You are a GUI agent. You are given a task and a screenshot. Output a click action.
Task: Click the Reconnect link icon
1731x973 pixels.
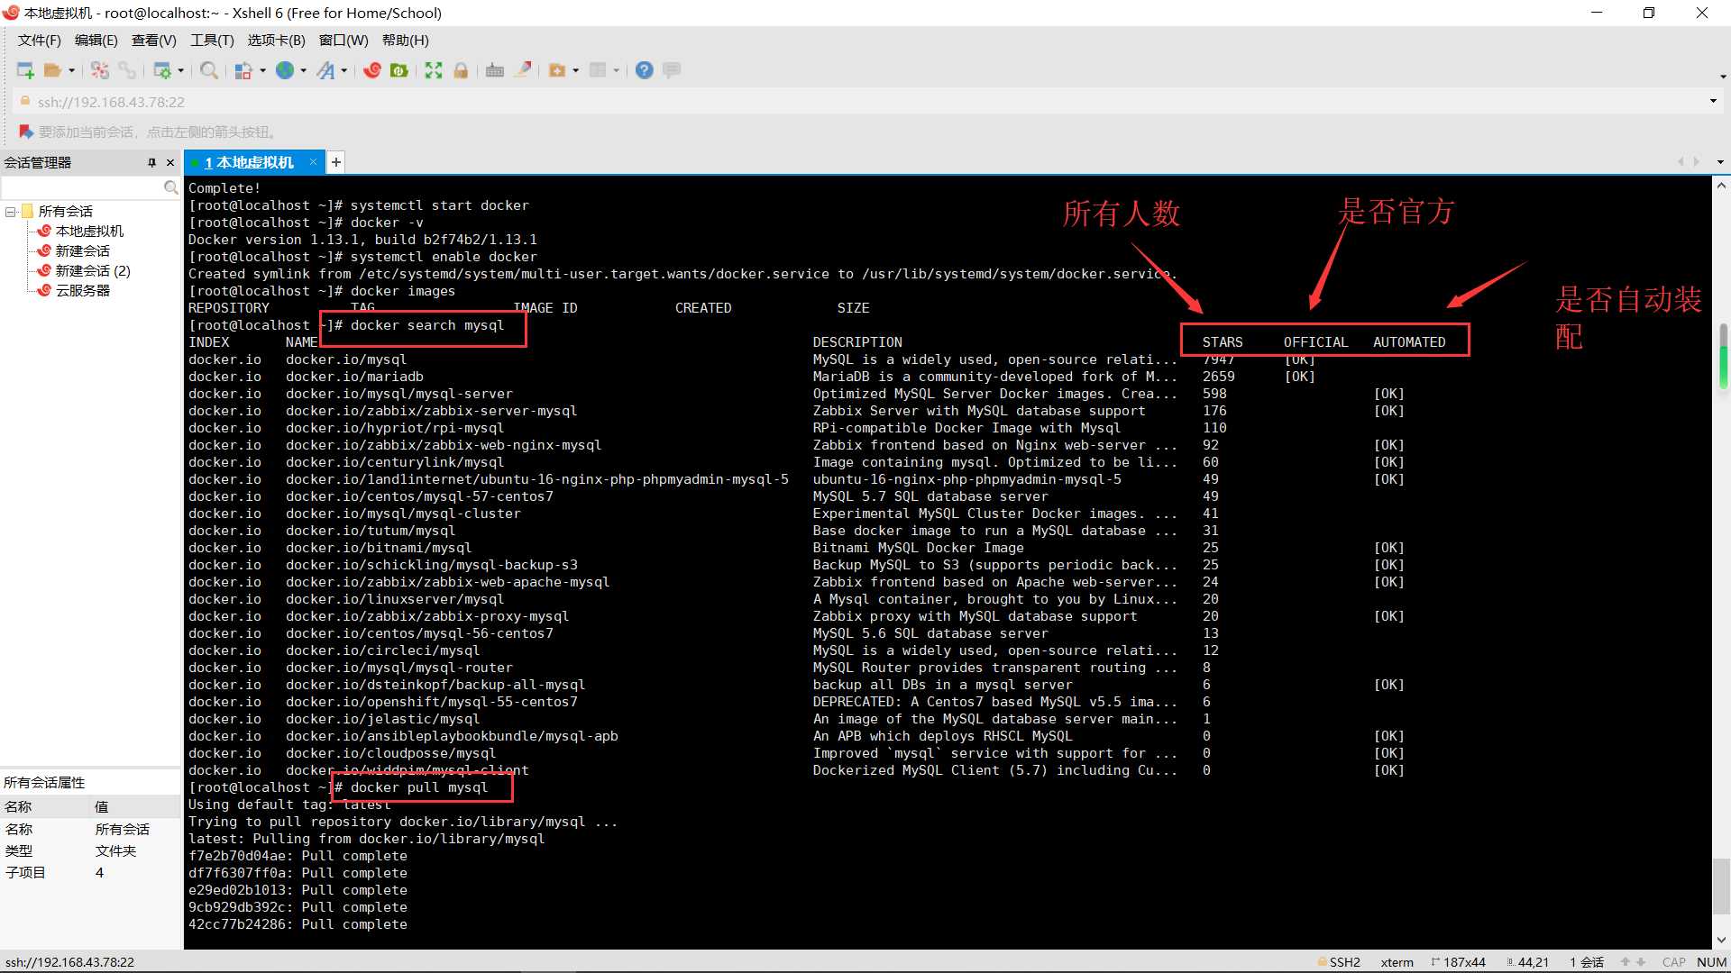[x=127, y=70]
